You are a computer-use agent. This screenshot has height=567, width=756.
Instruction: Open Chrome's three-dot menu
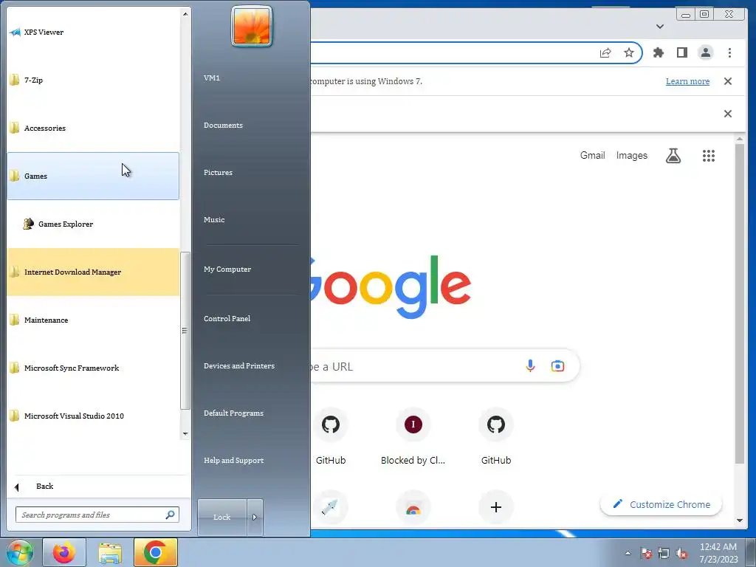point(729,52)
